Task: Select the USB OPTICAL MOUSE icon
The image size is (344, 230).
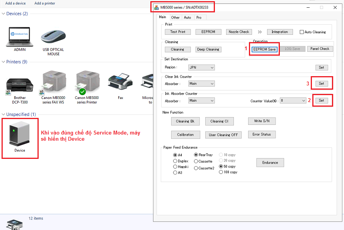Action: 53,37
